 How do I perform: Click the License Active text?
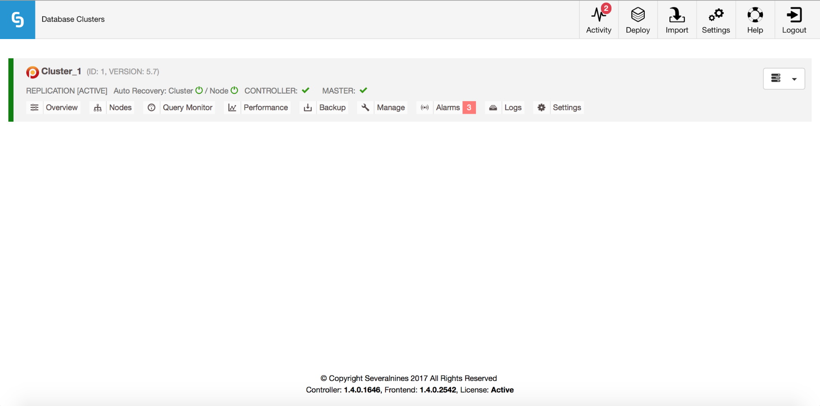point(487,390)
